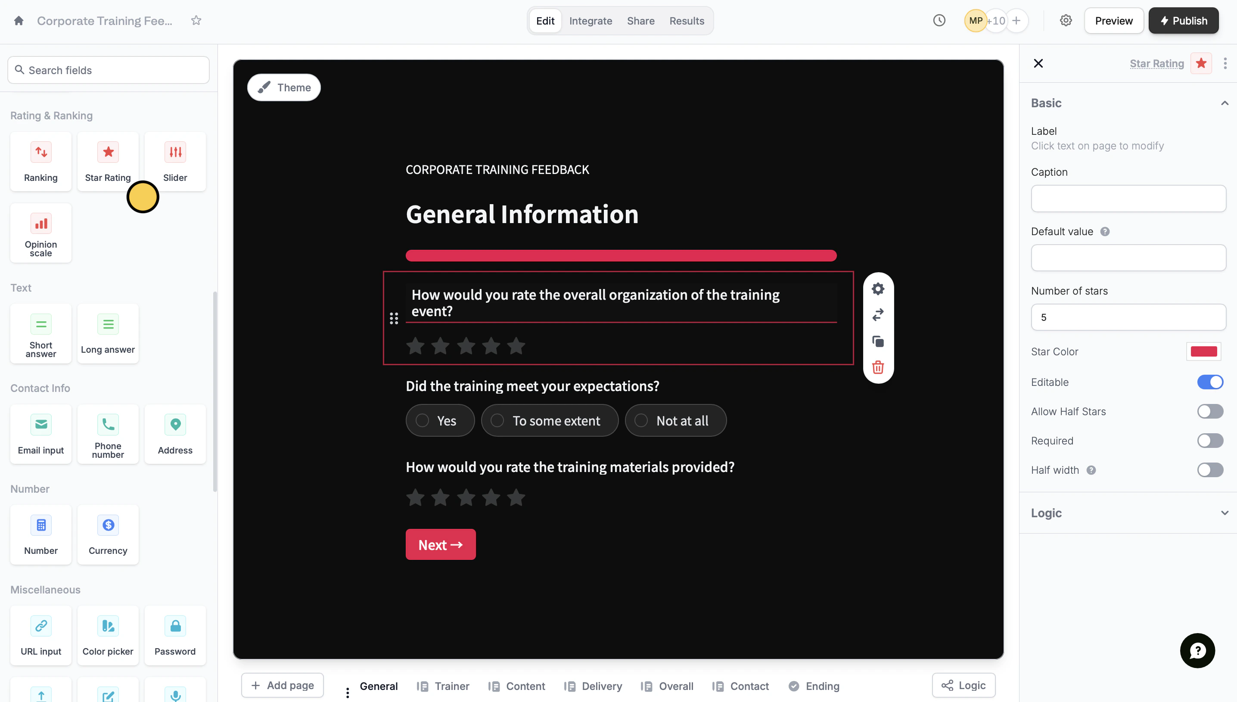Duplicate the selected question
This screenshot has height=702, width=1237.
click(878, 342)
